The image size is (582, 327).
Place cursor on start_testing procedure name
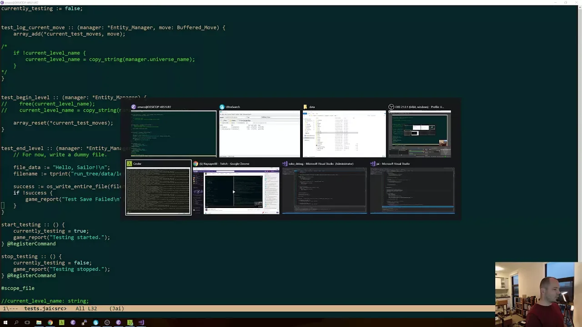(20, 225)
